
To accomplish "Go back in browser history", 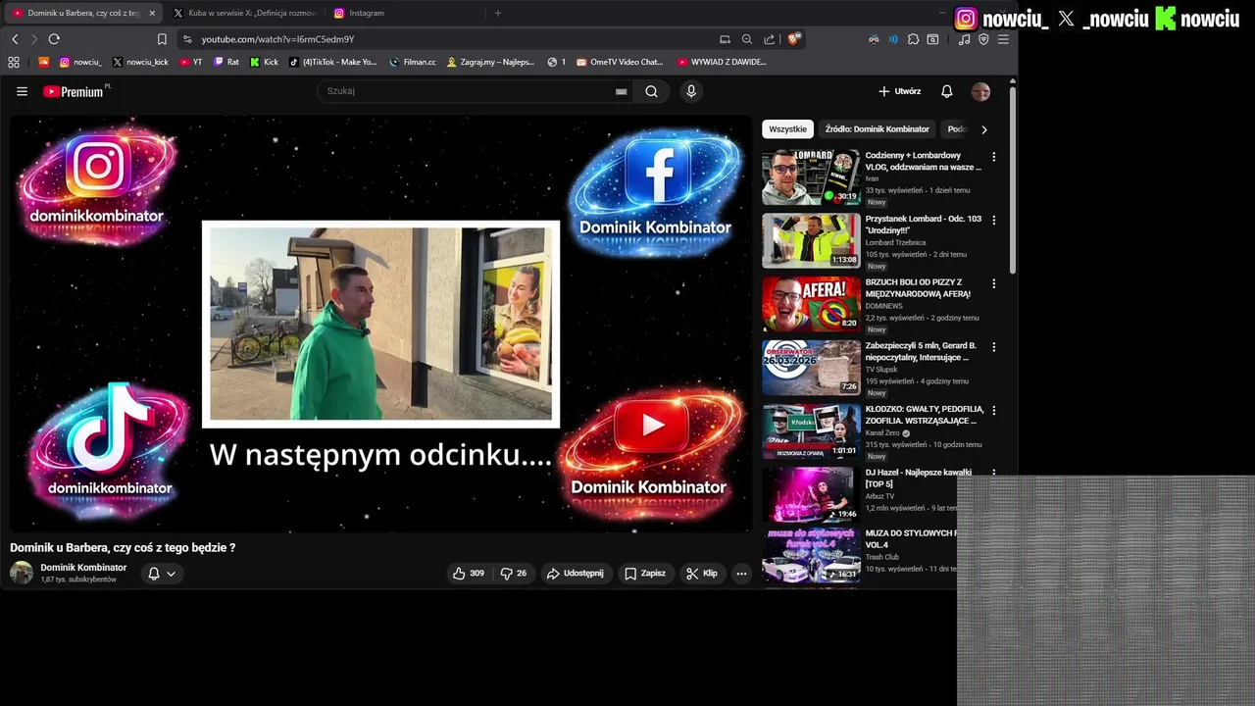I will tap(15, 39).
